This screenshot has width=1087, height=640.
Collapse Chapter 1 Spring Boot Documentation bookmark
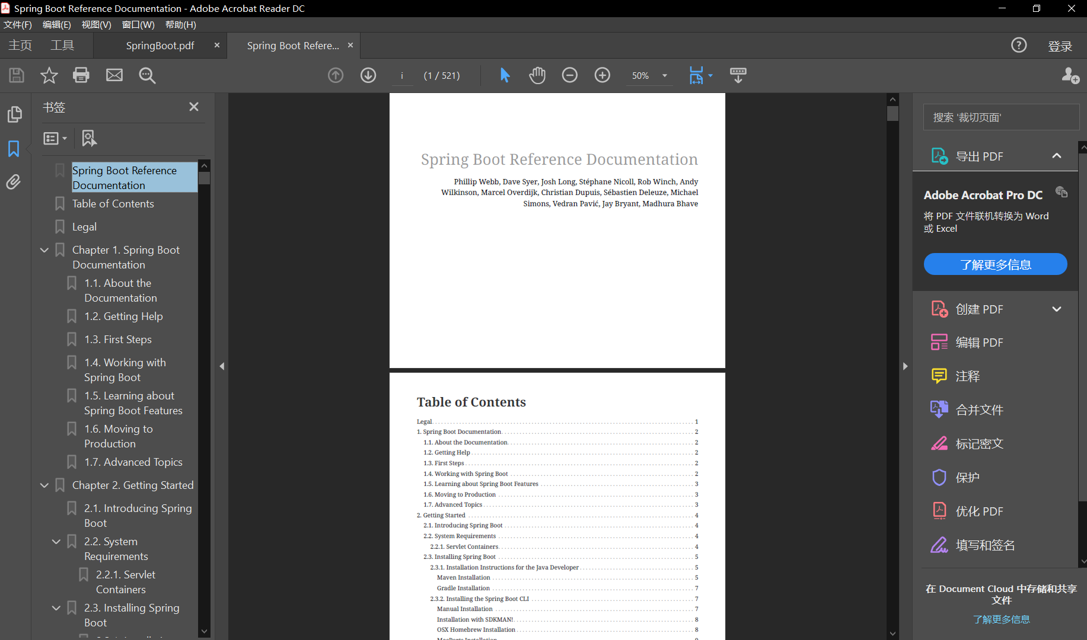[x=44, y=250]
